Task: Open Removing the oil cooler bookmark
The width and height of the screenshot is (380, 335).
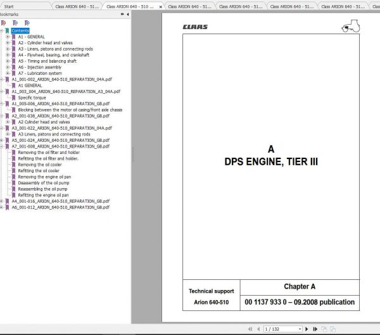Action: (x=40, y=165)
